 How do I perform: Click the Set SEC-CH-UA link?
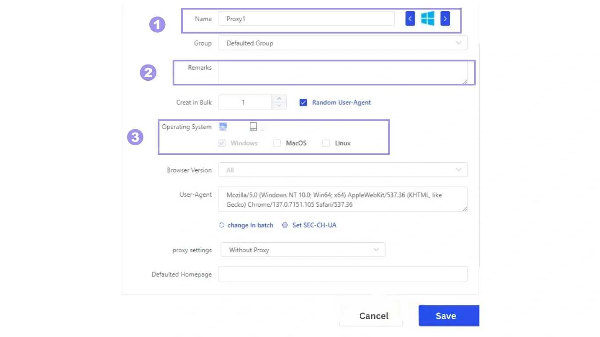click(x=314, y=225)
